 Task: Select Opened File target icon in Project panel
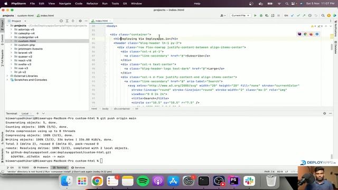pyautogui.click(x=61, y=21)
